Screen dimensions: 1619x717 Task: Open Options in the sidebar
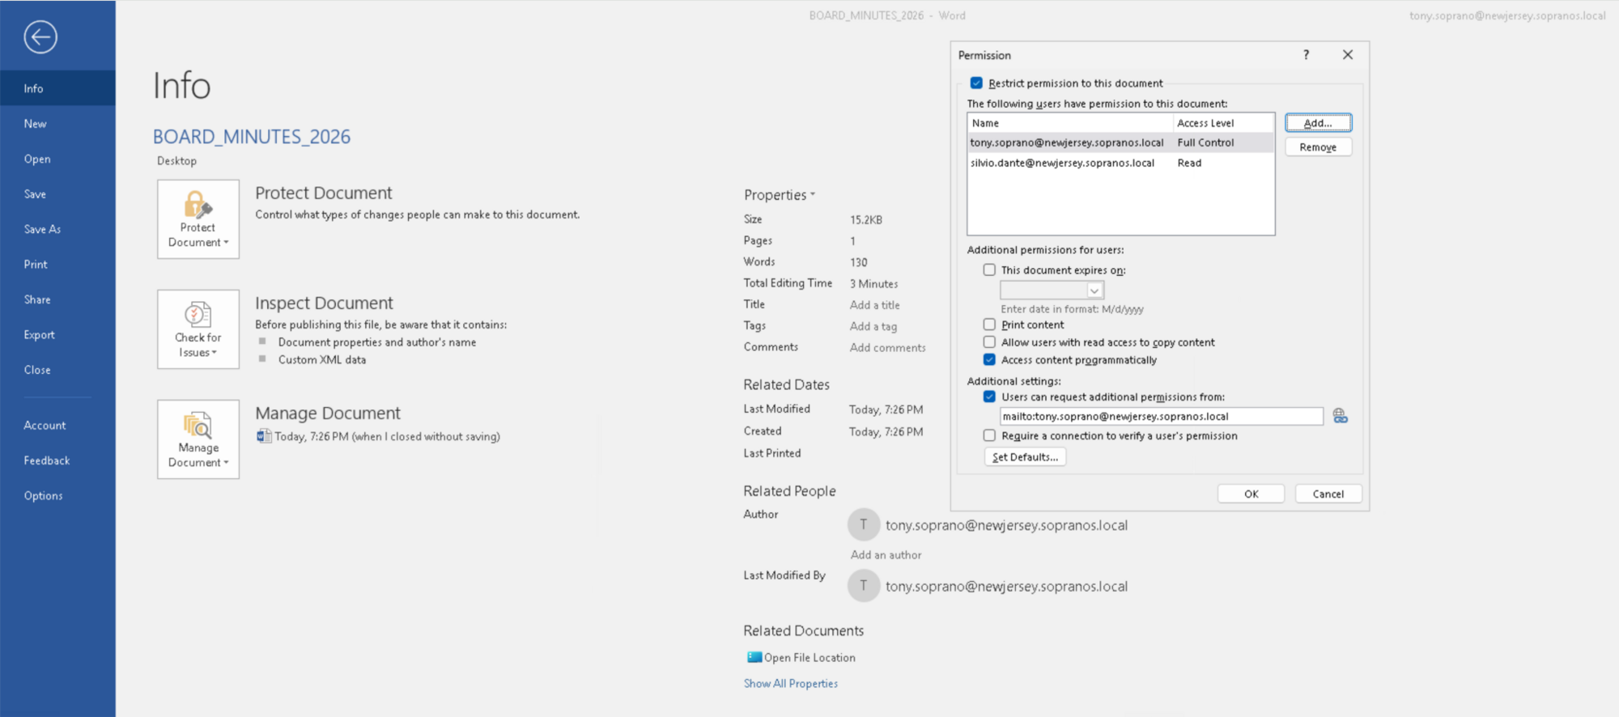point(57,495)
